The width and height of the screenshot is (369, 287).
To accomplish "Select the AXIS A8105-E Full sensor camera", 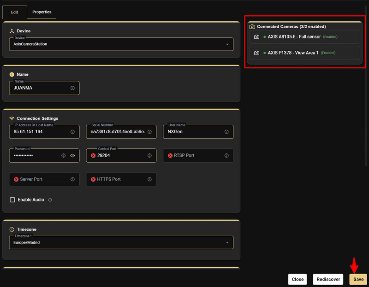I will pos(304,37).
